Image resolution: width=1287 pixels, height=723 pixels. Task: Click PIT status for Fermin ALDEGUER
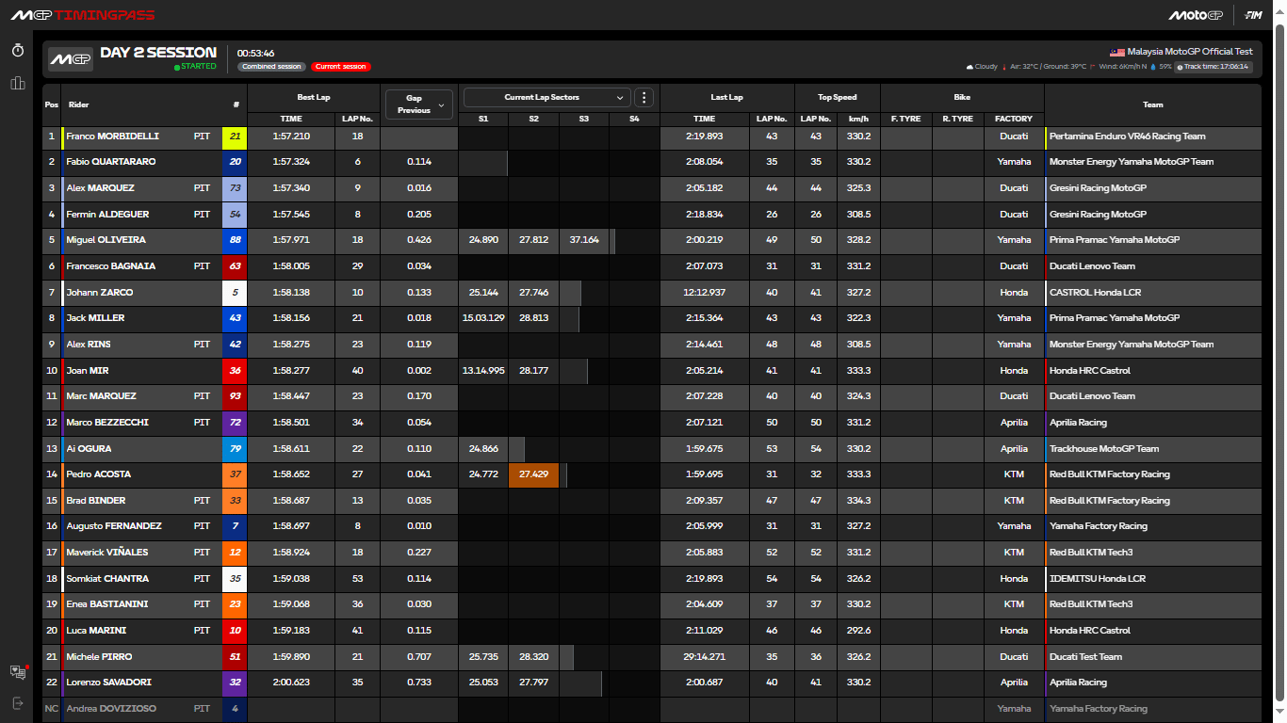(x=202, y=215)
